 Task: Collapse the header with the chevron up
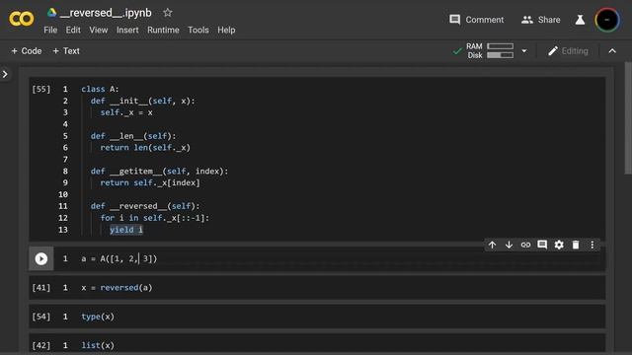coord(612,51)
